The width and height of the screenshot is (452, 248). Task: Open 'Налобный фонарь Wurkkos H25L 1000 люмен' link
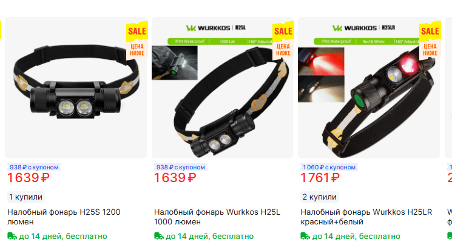coord(217,217)
